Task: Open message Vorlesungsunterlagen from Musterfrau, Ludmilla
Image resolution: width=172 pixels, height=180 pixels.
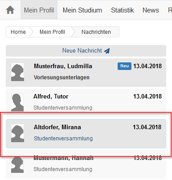Action: click(x=86, y=73)
